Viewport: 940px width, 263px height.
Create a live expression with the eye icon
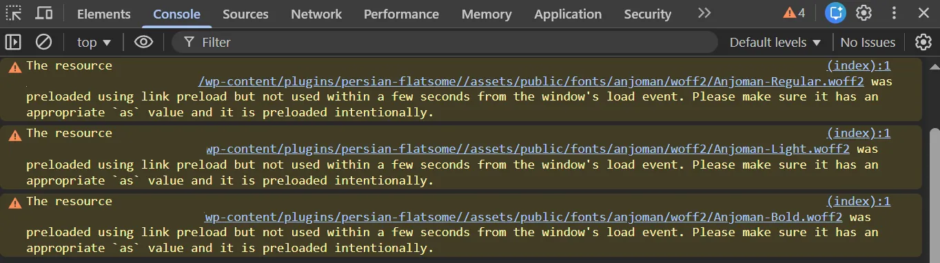(143, 42)
